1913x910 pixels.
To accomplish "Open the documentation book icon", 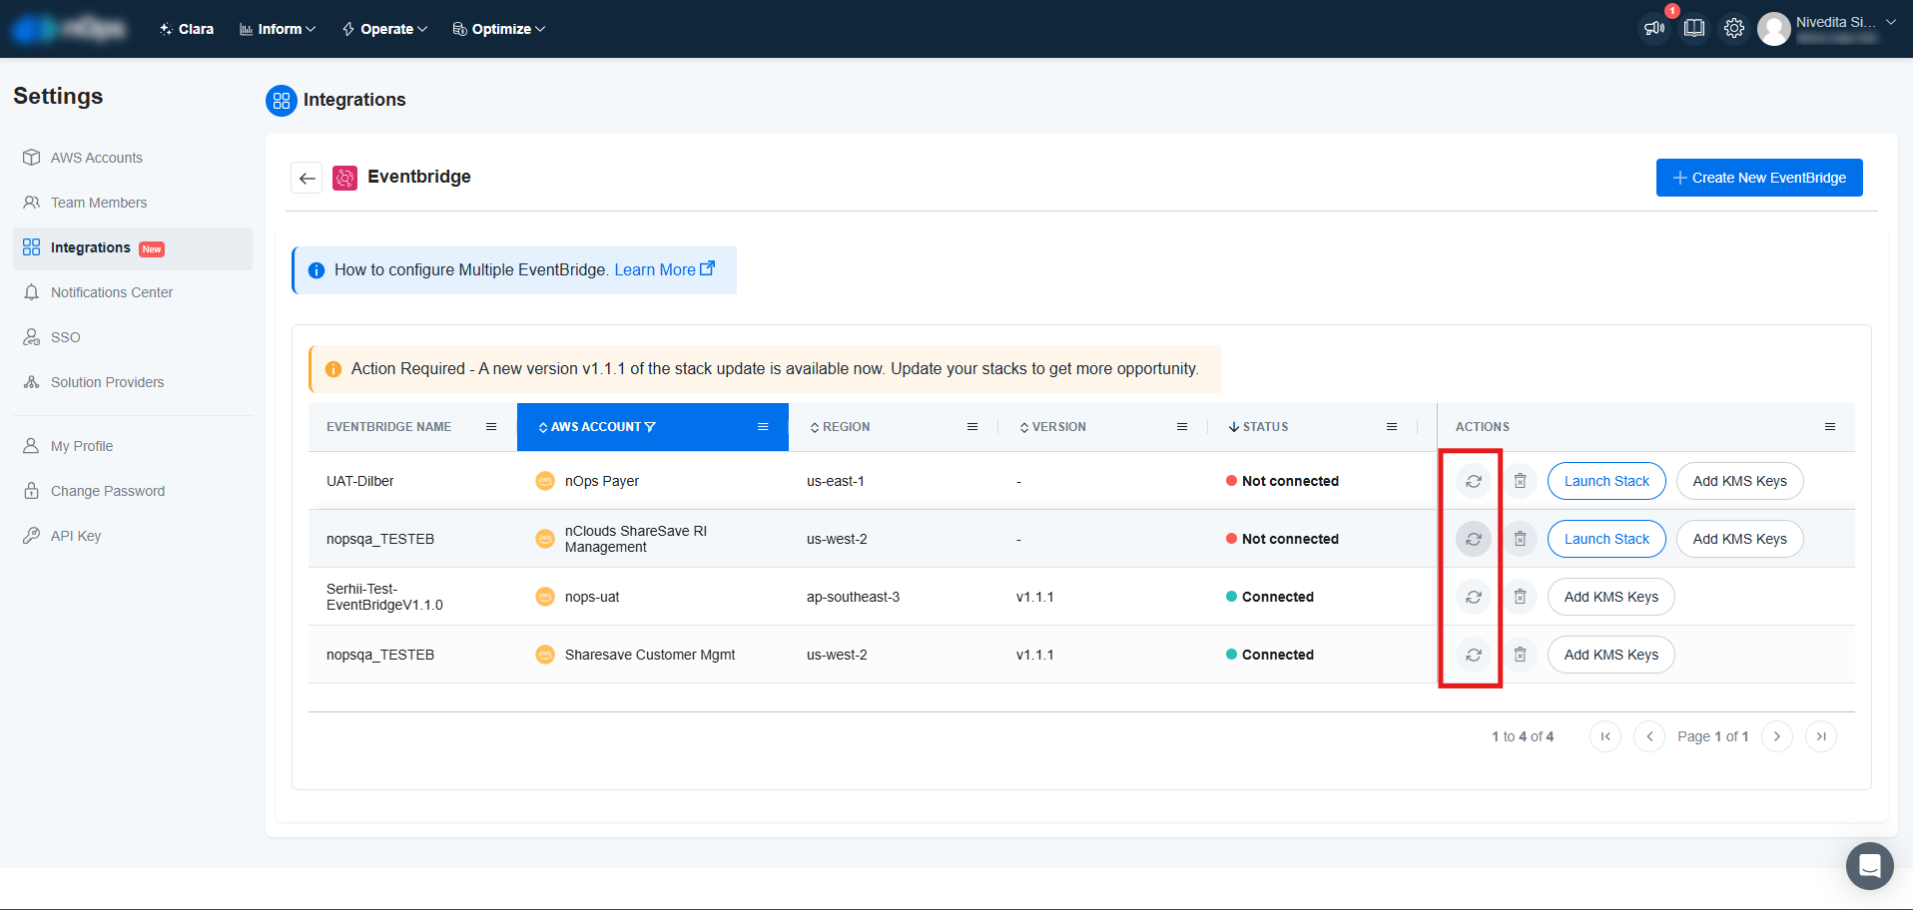I will tap(1694, 28).
